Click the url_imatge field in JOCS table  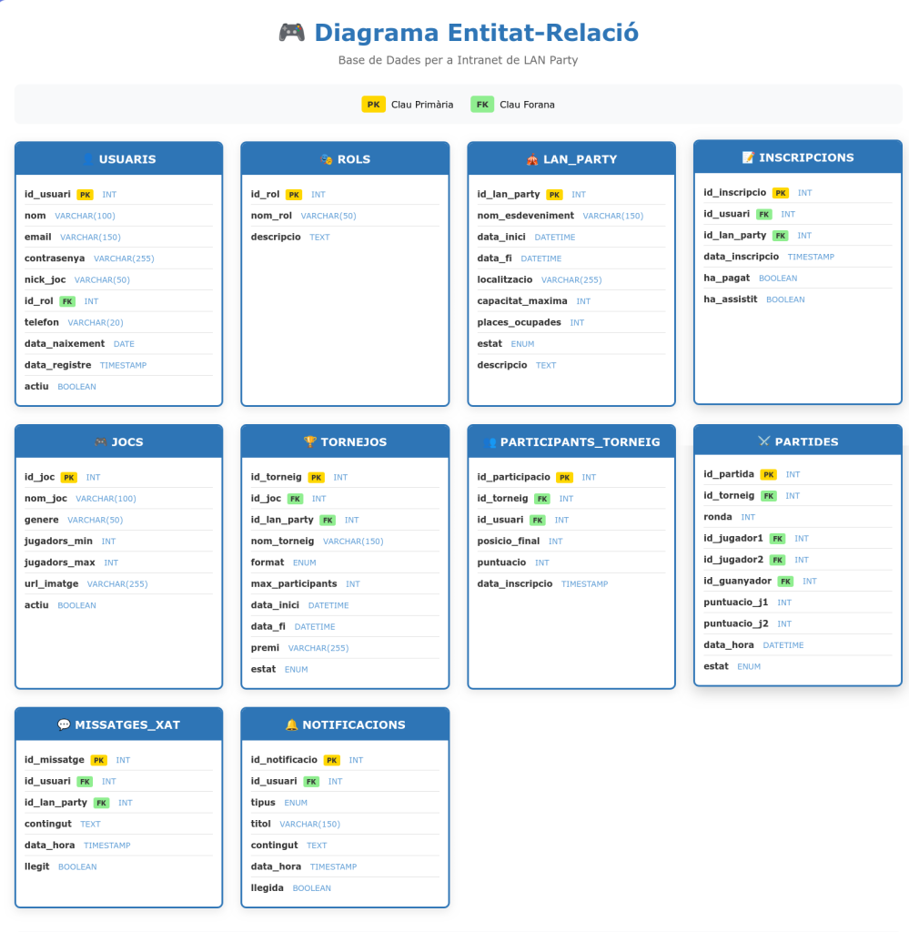pyautogui.click(x=51, y=583)
